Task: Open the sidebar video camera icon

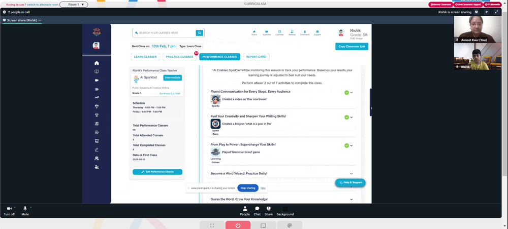Action: pos(97,81)
